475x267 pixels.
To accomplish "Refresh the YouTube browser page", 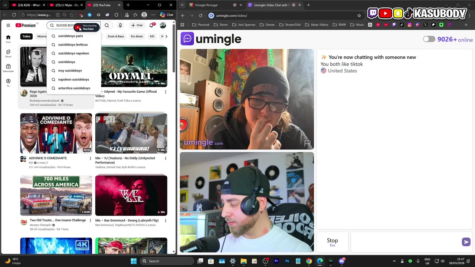I will [x=14, y=15].
